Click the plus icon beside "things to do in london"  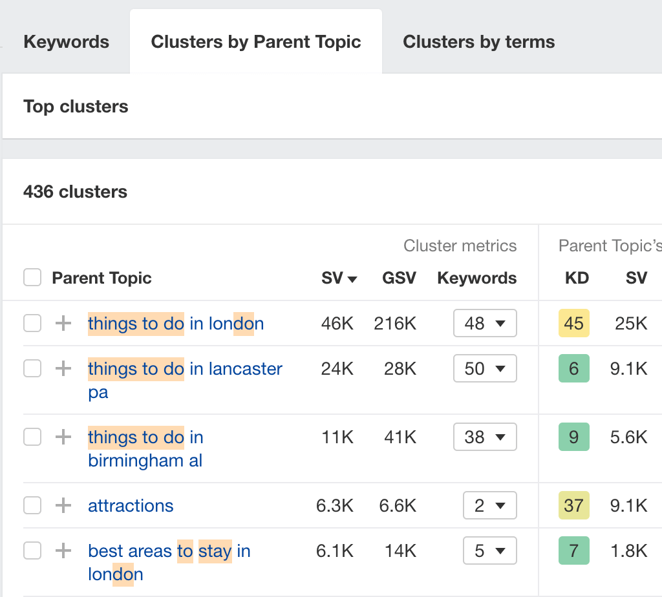coord(63,324)
